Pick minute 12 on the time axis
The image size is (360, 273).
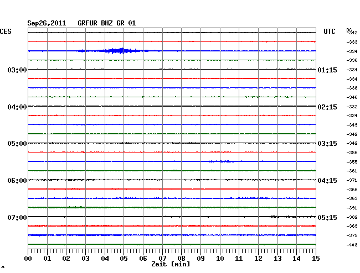[x=258, y=259]
